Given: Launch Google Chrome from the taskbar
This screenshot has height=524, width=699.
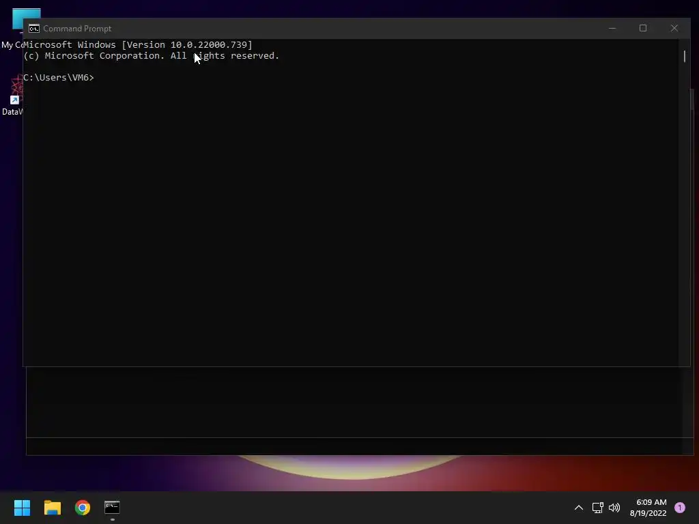Looking at the screenshot, I should tap(83, 508).
